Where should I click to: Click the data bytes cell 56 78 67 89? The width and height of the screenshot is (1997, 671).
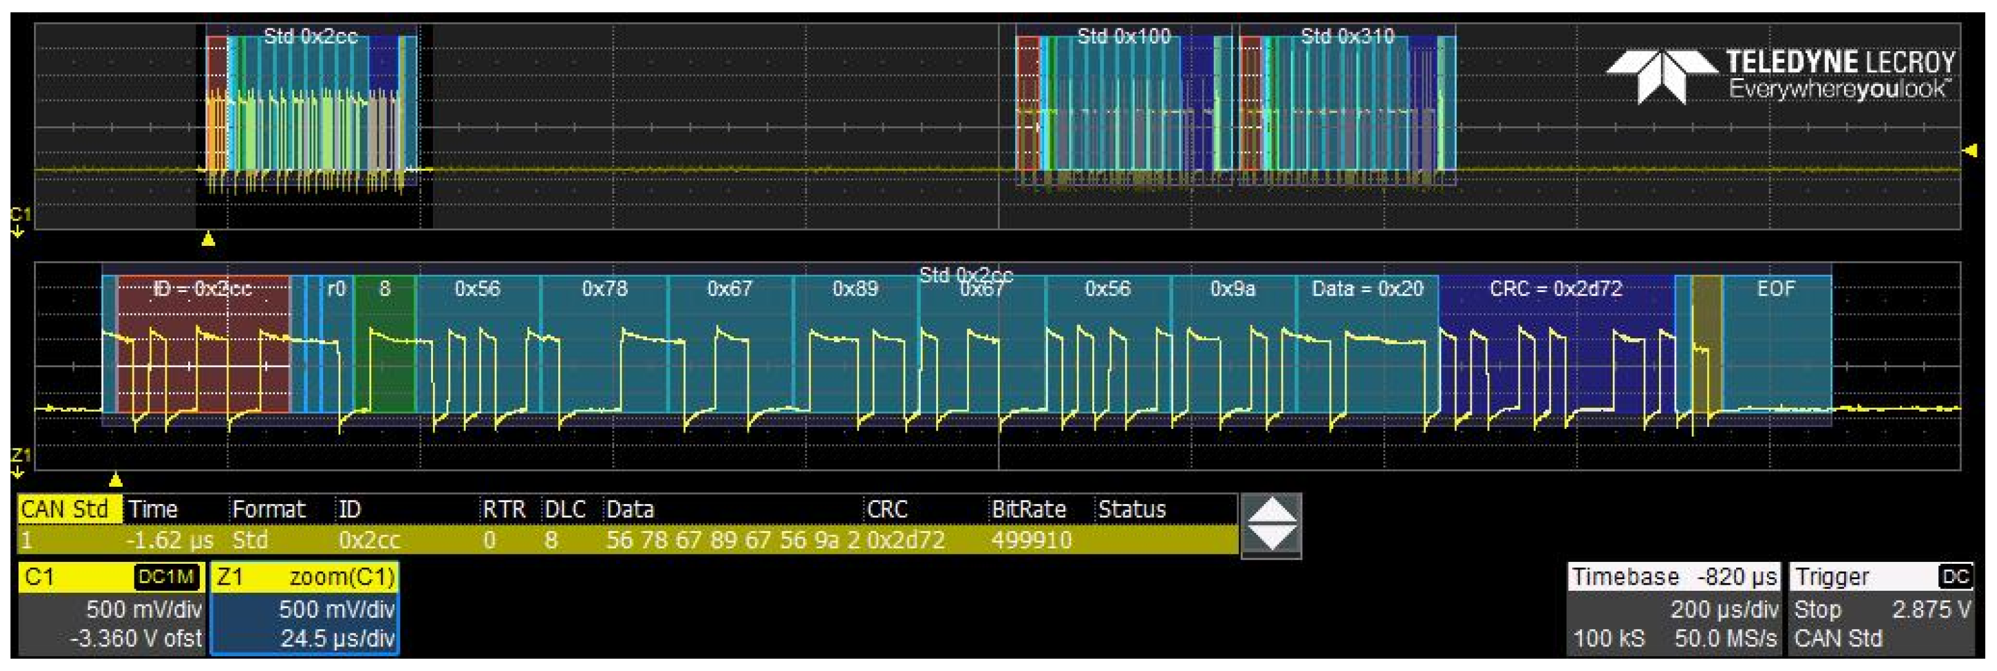[733, 540]
